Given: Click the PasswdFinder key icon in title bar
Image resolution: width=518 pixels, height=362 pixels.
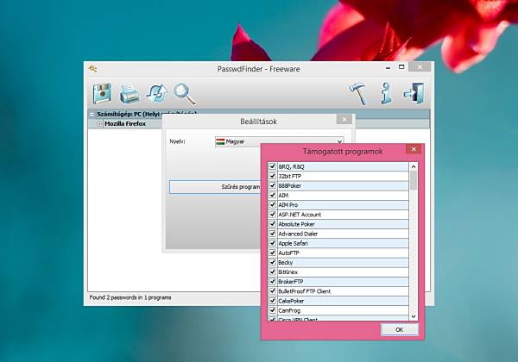Looking at the screenshot, I should 92,69.
